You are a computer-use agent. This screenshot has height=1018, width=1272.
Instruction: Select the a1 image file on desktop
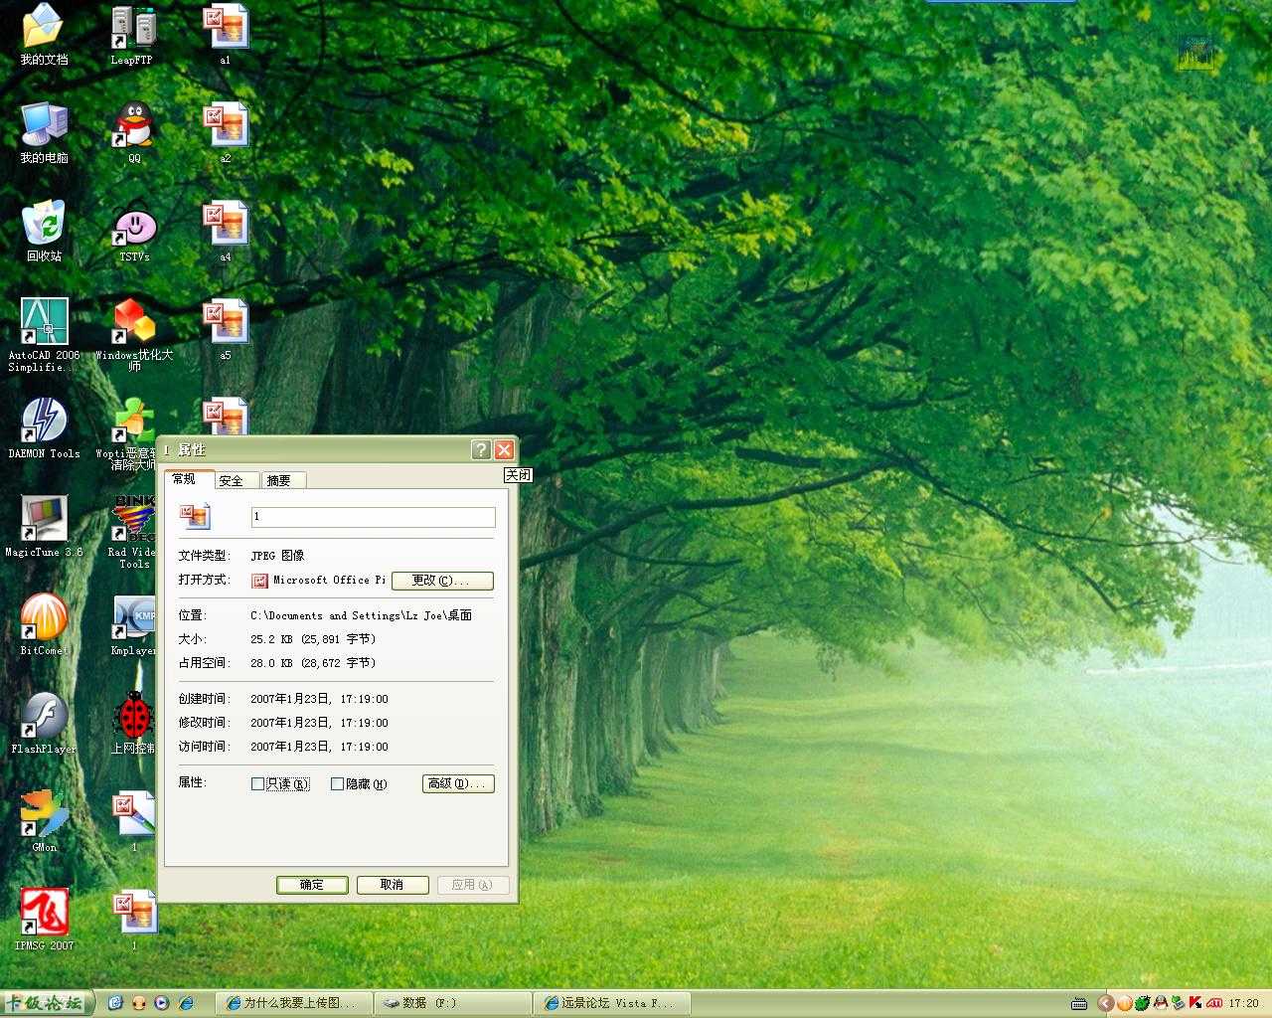click(x=226, y=34)
